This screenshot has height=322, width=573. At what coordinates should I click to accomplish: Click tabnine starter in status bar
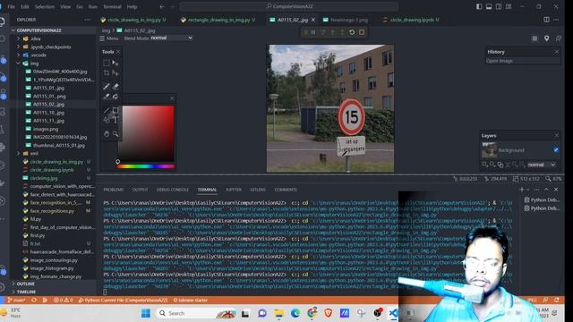(191, 301)
